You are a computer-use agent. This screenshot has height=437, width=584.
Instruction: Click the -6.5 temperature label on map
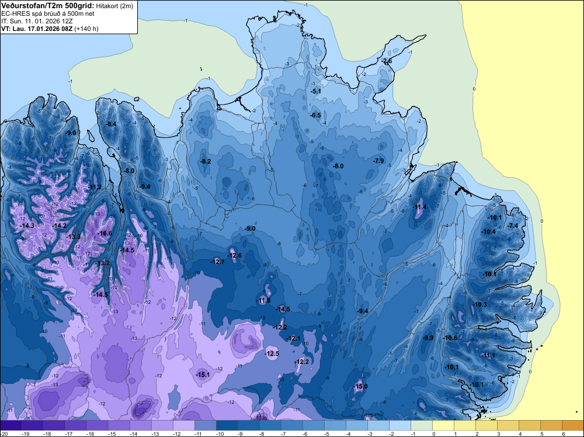tap(316, 116)
